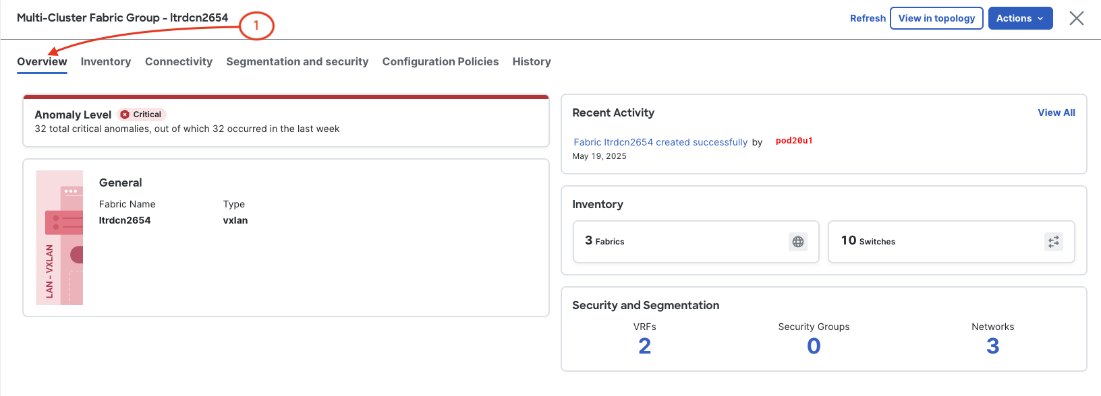
Task: Open the Connectivity tab
Action: (179, 62)
